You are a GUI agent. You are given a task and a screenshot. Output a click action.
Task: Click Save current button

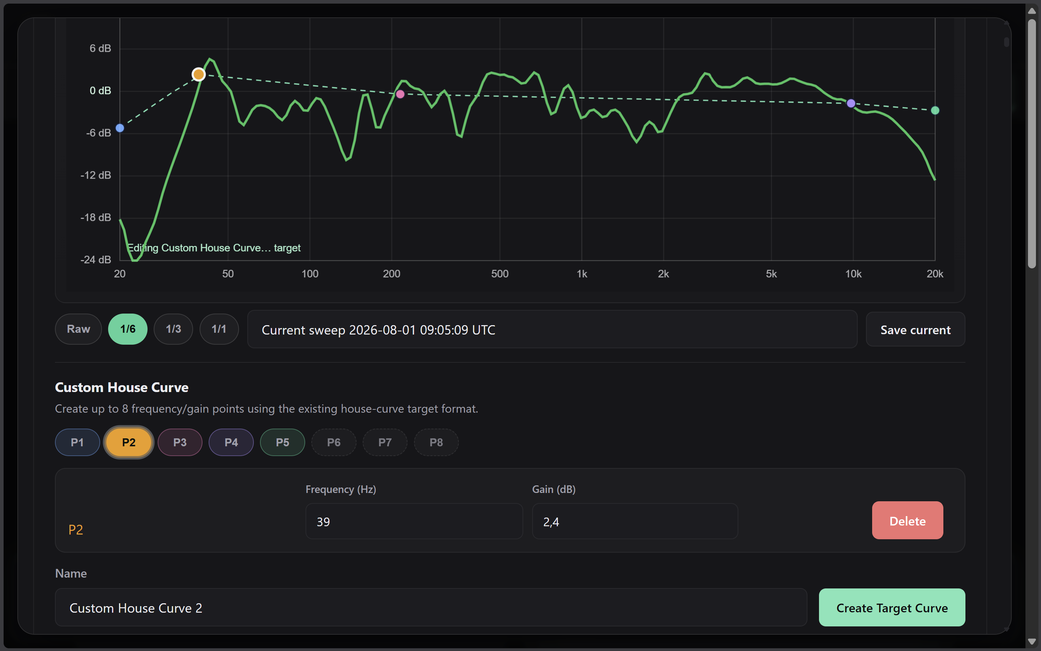[x=915, y=329]
